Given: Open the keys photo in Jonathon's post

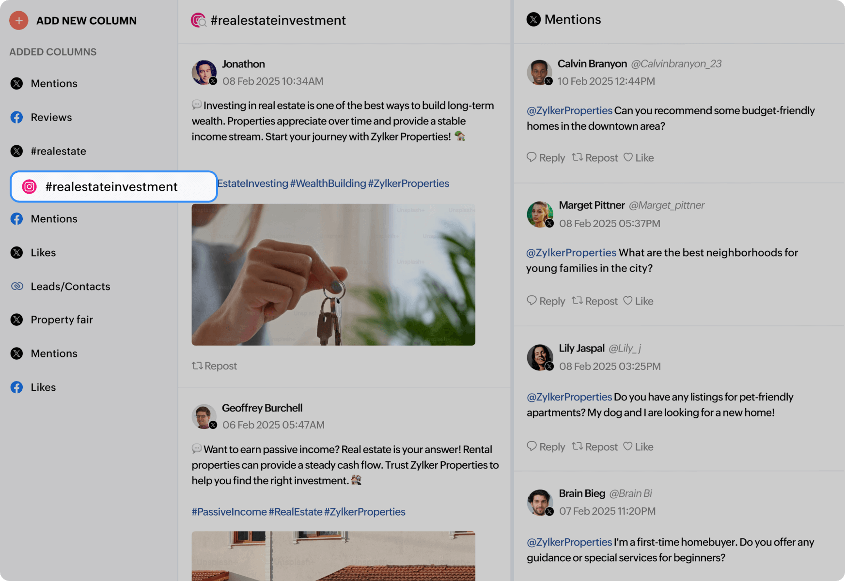Looking at the screenshot, I should tap(333, 275).
